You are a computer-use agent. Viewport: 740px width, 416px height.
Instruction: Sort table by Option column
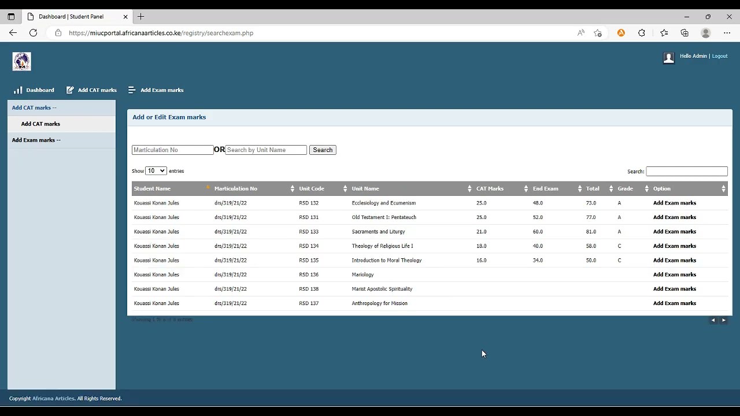(x=689, y=188)
